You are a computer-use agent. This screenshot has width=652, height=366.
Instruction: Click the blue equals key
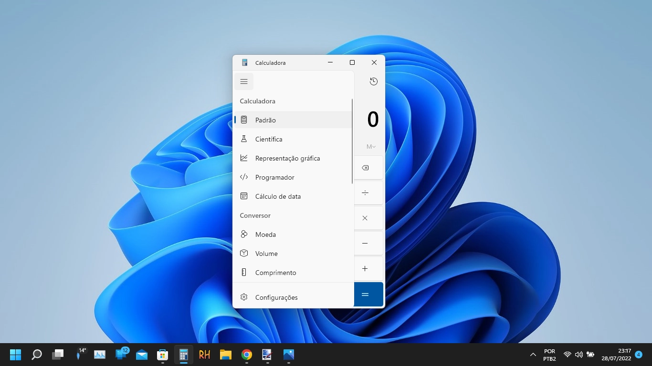[368, 294]
